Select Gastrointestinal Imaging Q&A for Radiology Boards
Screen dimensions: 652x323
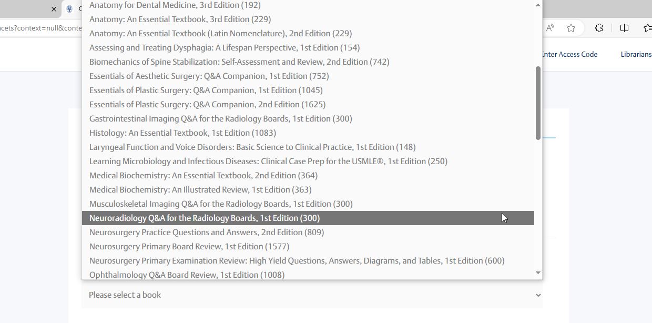pos(220,119)
